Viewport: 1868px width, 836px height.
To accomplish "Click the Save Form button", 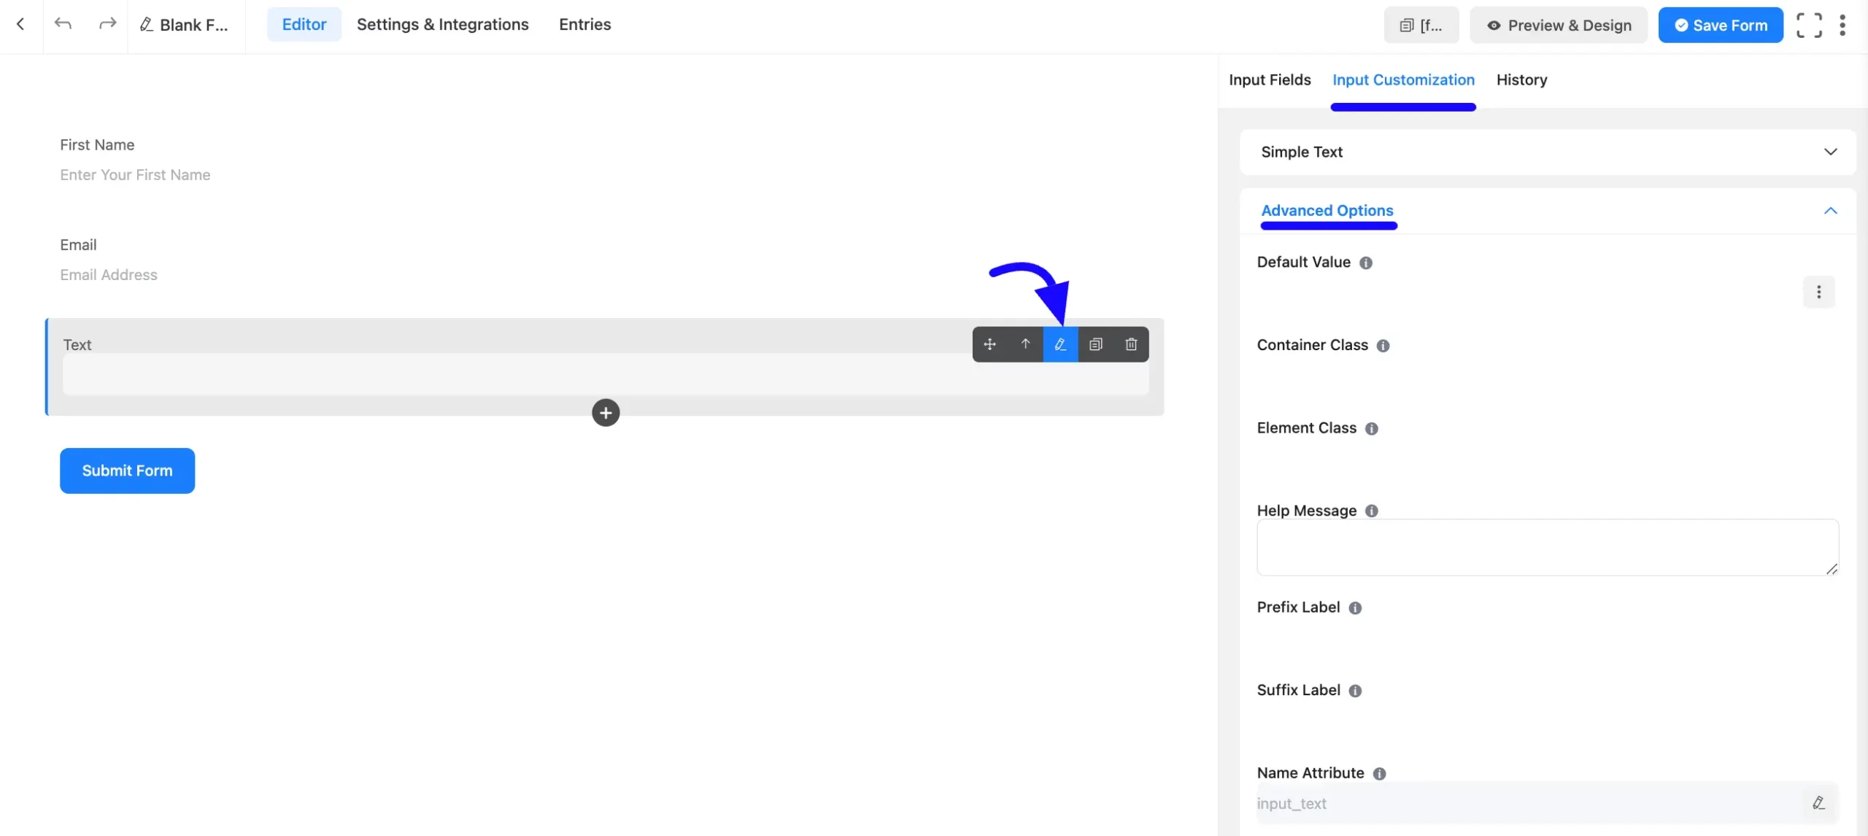I will click(x=1719, y=24).
